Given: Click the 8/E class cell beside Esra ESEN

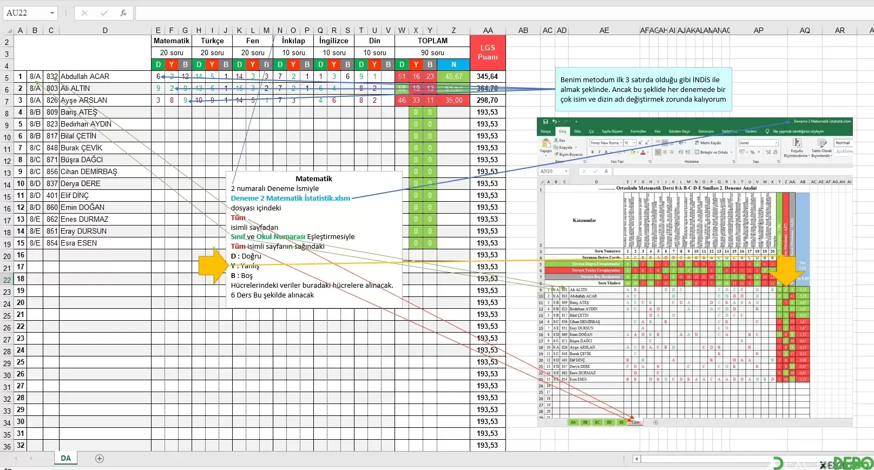Looking at the screenshot, I should pos(35,243).
